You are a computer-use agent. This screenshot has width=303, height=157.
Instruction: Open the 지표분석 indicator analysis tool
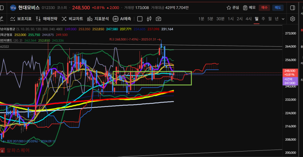click(98, 19)
